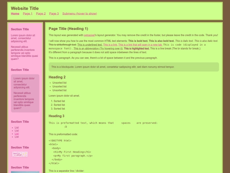Click the abbreviation text 'This is an abbreviation'
The width and height of the screenshot is (230, 173).
[x=98, y=49]
